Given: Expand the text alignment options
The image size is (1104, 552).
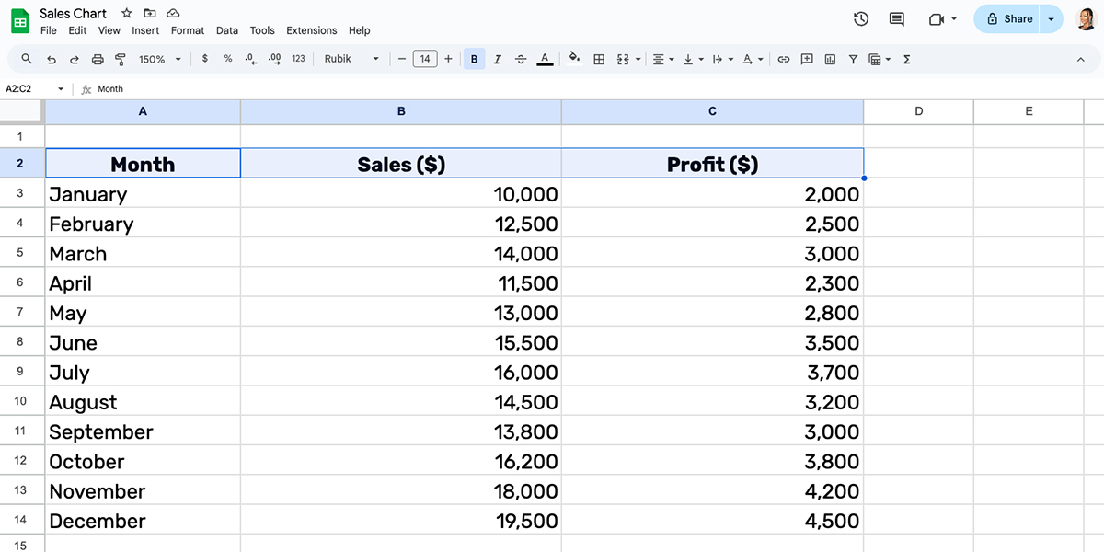Looking at the screenshot, I should coord(671,58).
